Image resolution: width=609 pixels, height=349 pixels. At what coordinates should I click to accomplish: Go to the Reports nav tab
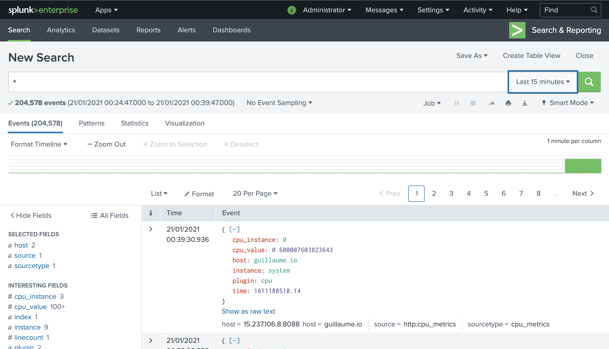pyautogui.click(x=149, y=30)
